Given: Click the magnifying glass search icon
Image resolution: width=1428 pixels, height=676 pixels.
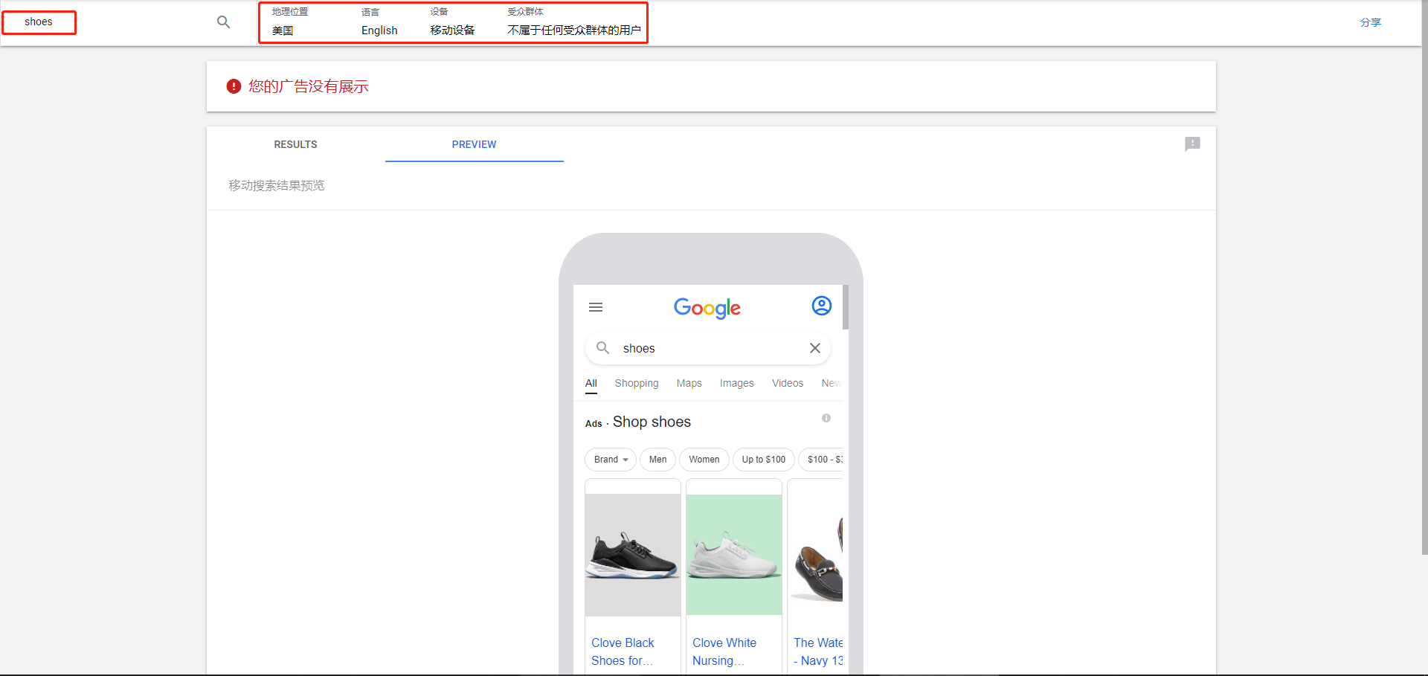Looking at the screenshot, I should coord(223,22).
